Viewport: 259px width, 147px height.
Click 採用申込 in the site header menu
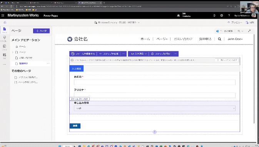point(205,39)
